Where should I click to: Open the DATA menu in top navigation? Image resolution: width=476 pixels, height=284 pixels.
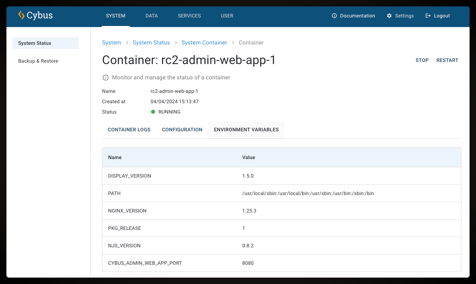point(152,16)
